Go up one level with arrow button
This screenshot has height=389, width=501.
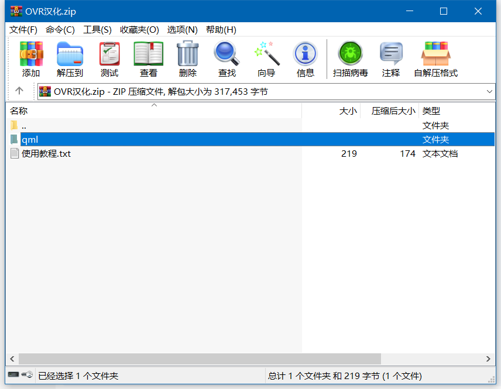coord(19,91)
